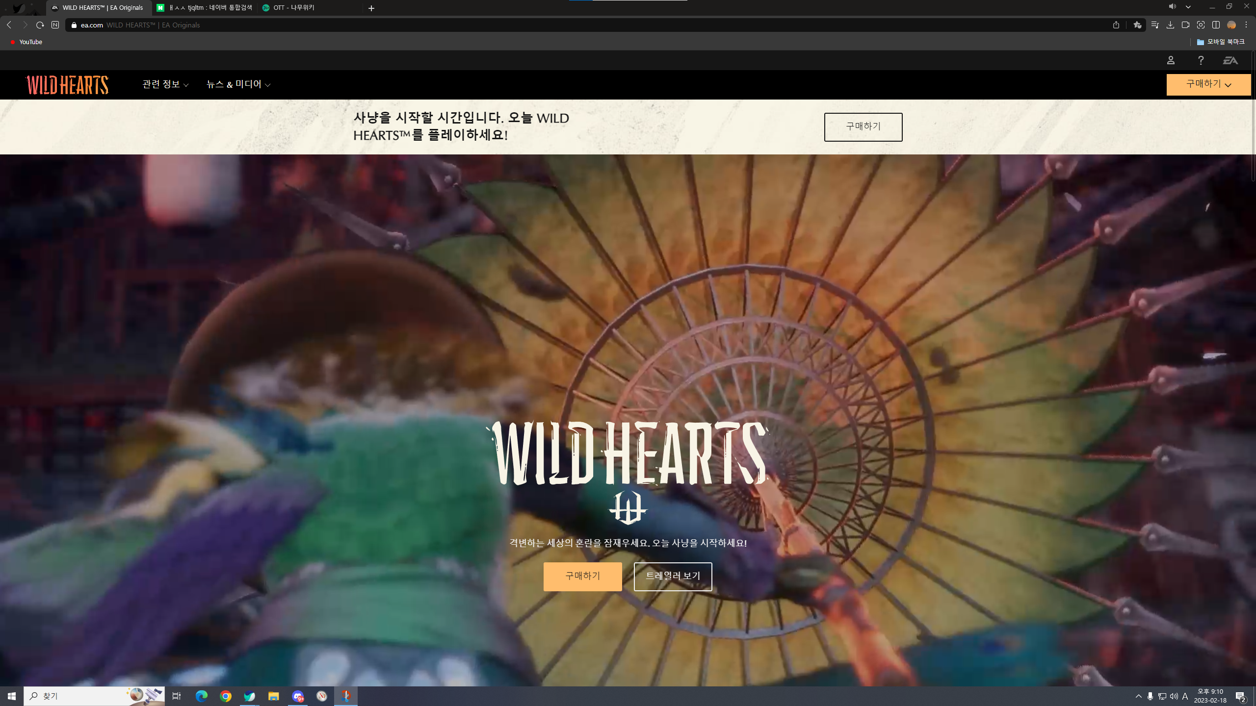Click the share page icon in address bar
Screen dimensions: 1256x706
[1116, 25]
